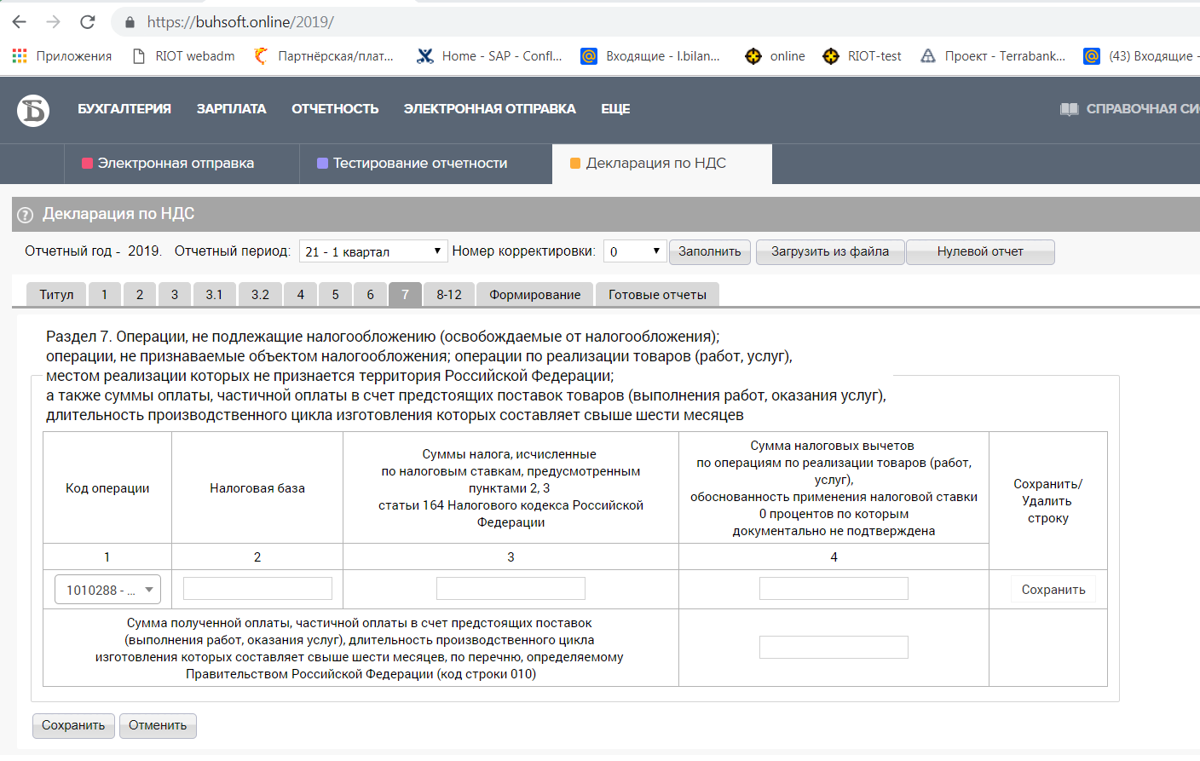1200x761 pixels.
Task: Reload the page with the refresh icon
Action: coord(87,22)
